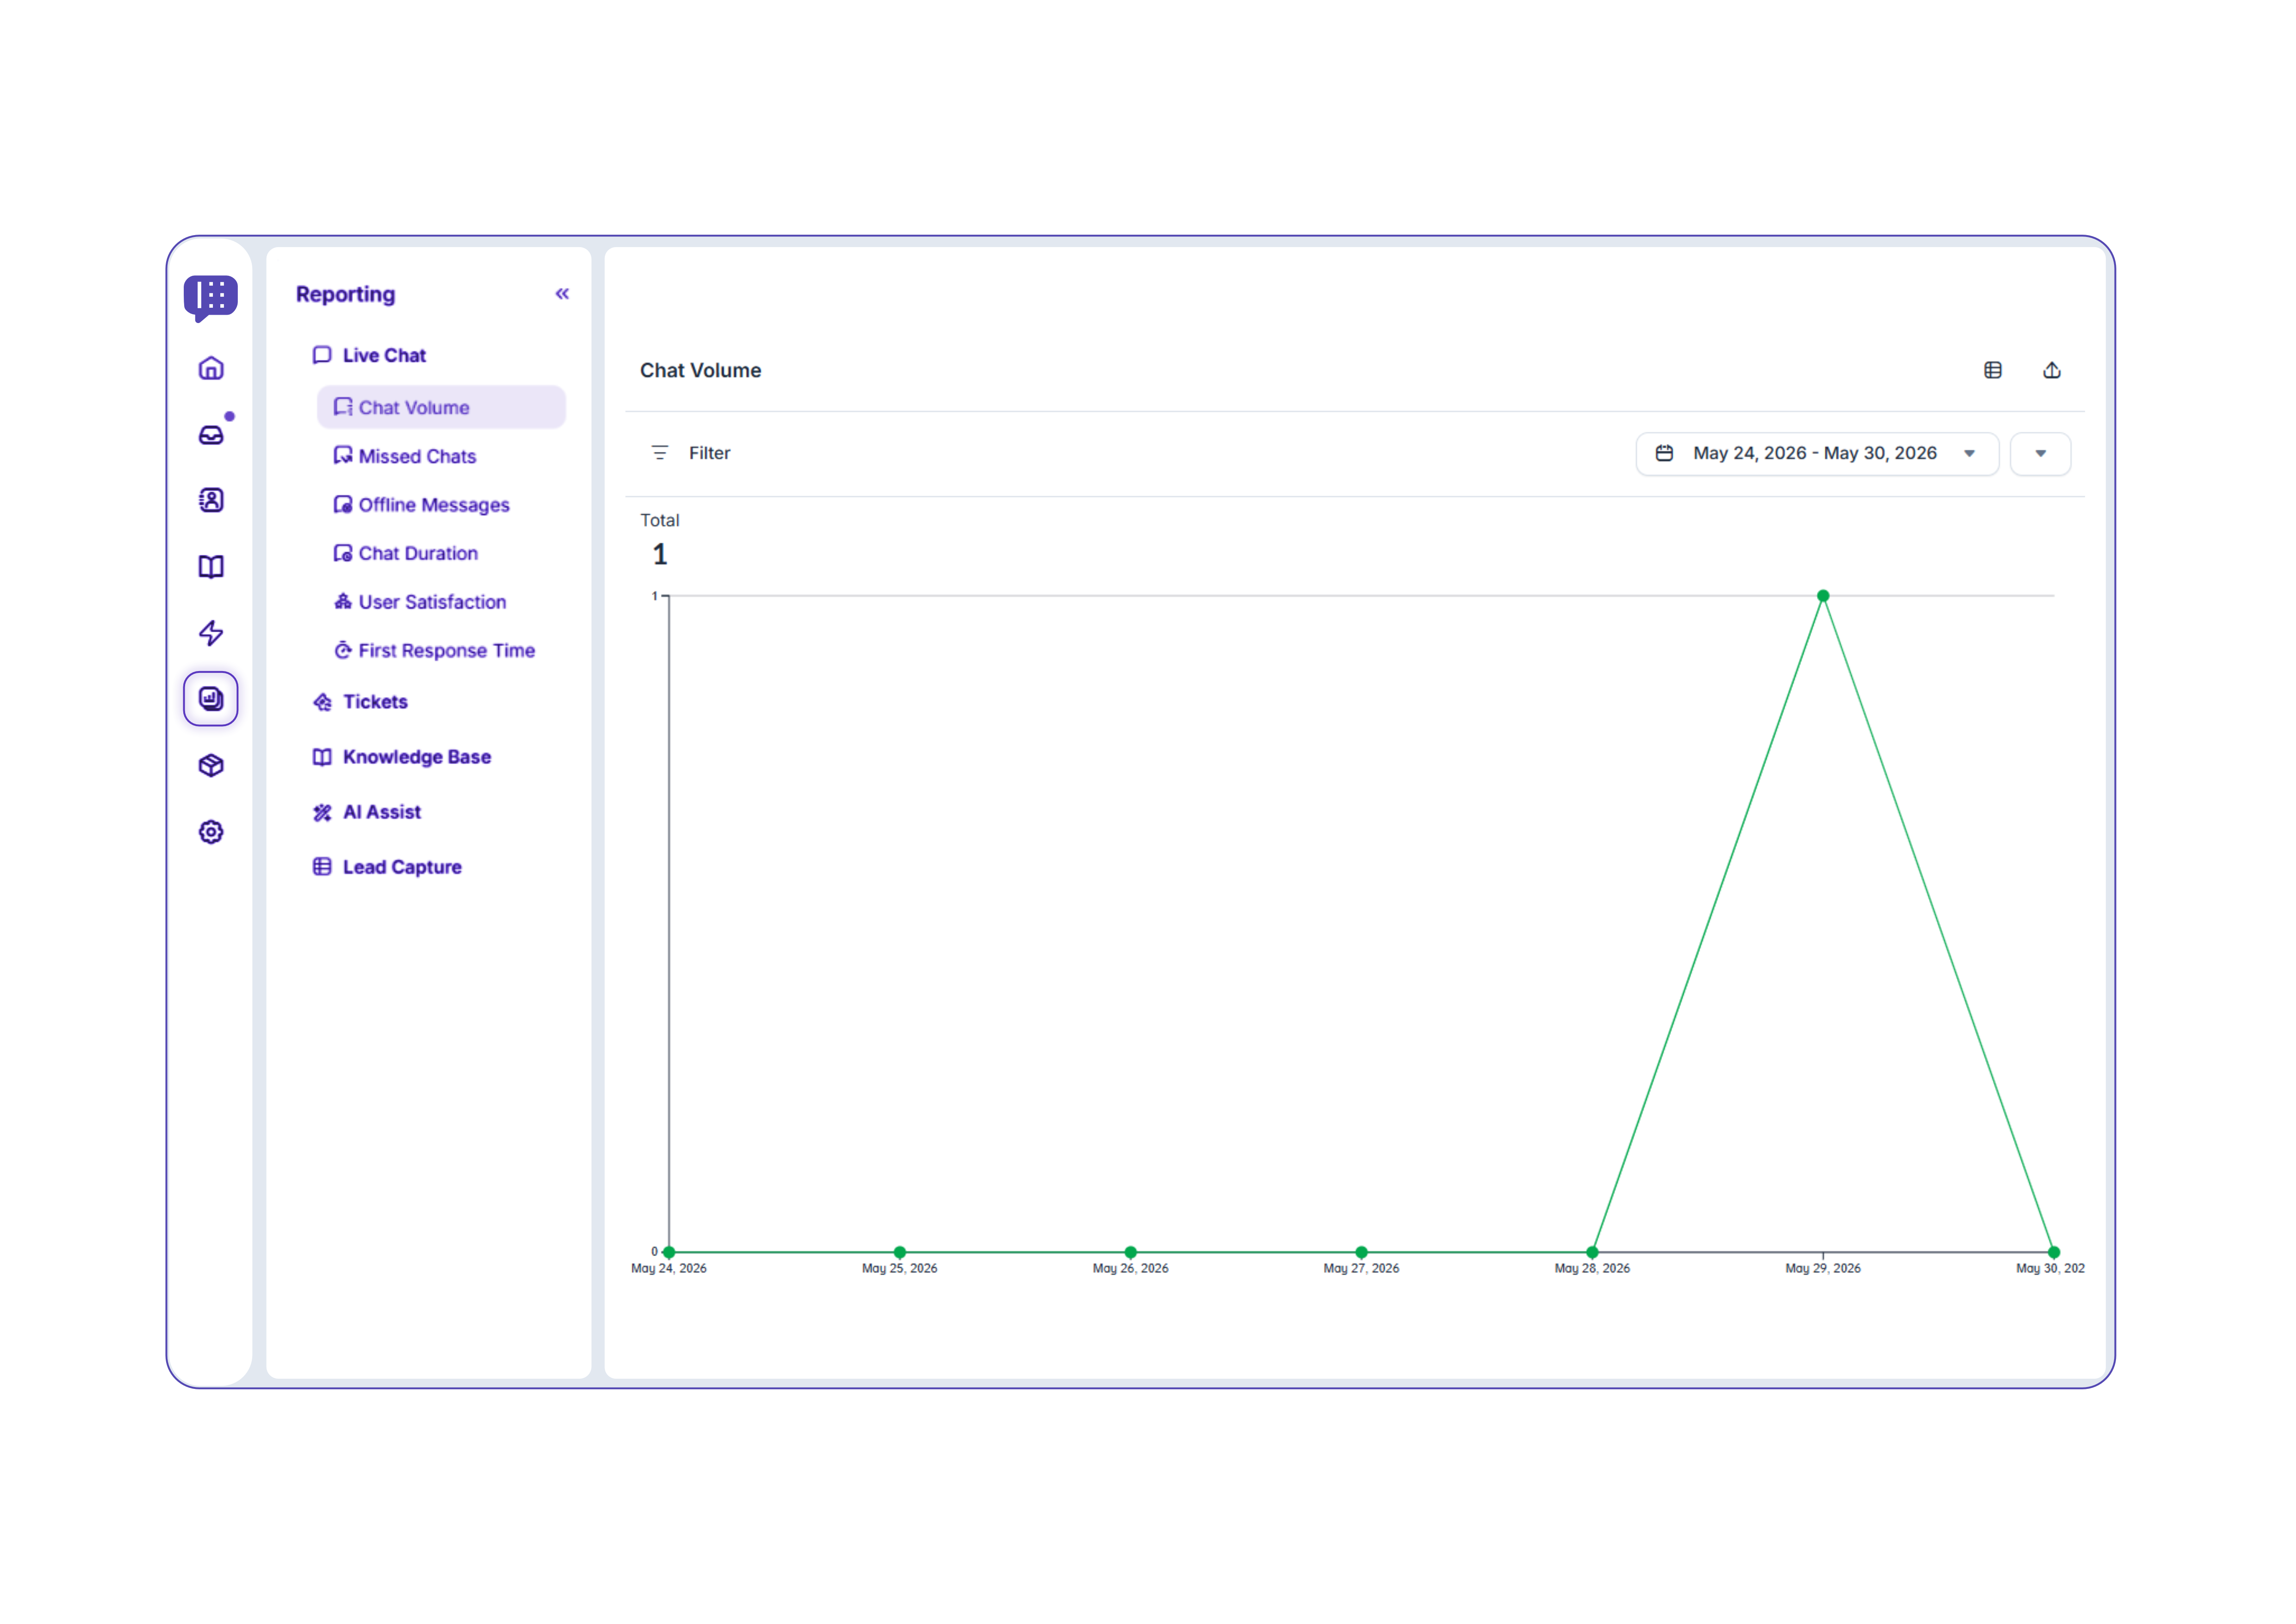Image resolution: width=2296 pixels, height=1624 pixels.
Task: Open User Satisfaction report
Action: pos(420,602)
